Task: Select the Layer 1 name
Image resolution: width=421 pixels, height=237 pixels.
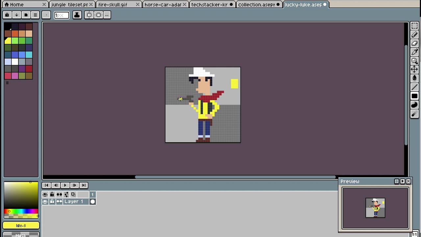Action: coord(76,201)
